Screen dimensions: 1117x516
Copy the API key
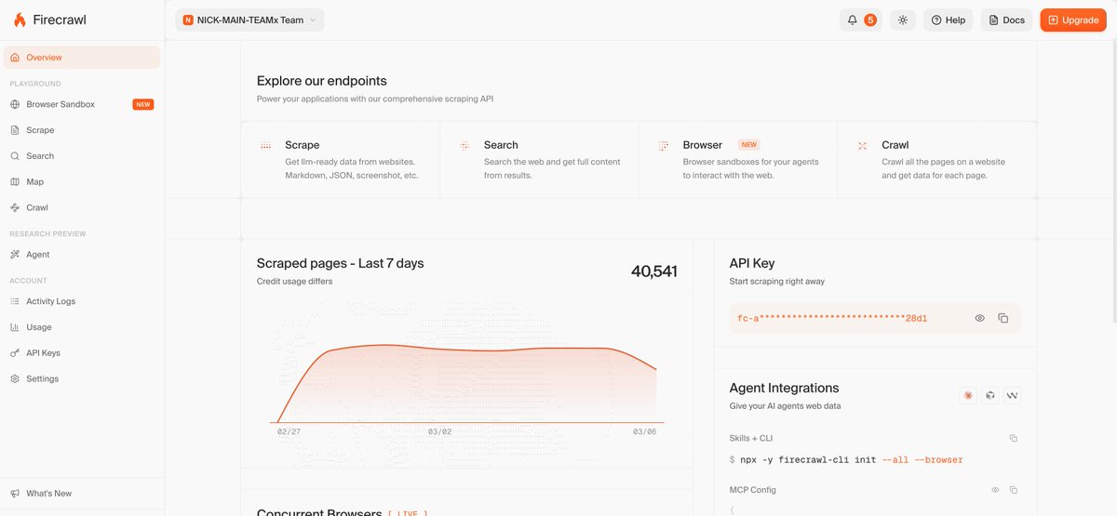pos(1003,318)
